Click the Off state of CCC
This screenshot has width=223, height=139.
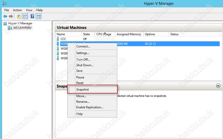pos(85,39)
